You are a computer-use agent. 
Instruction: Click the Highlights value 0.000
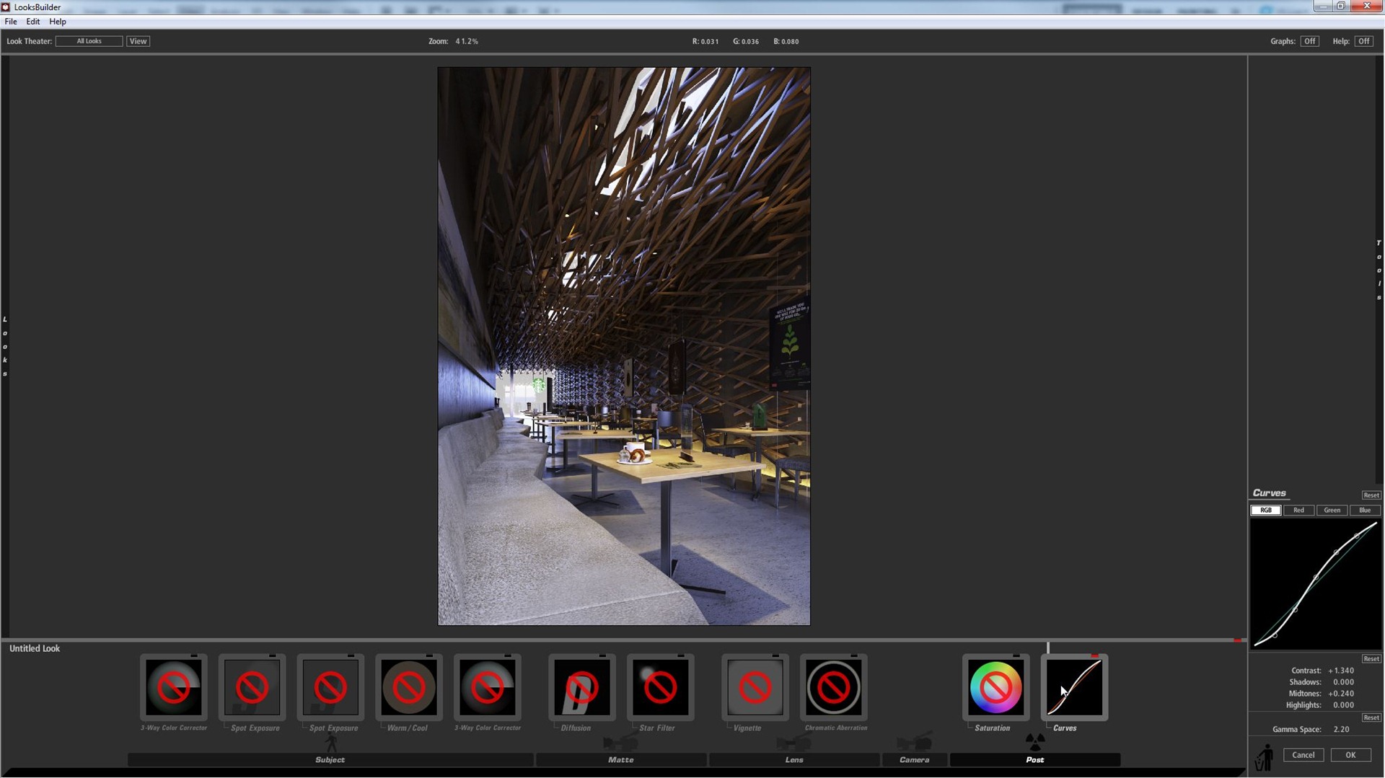(x=1343, y=705)
